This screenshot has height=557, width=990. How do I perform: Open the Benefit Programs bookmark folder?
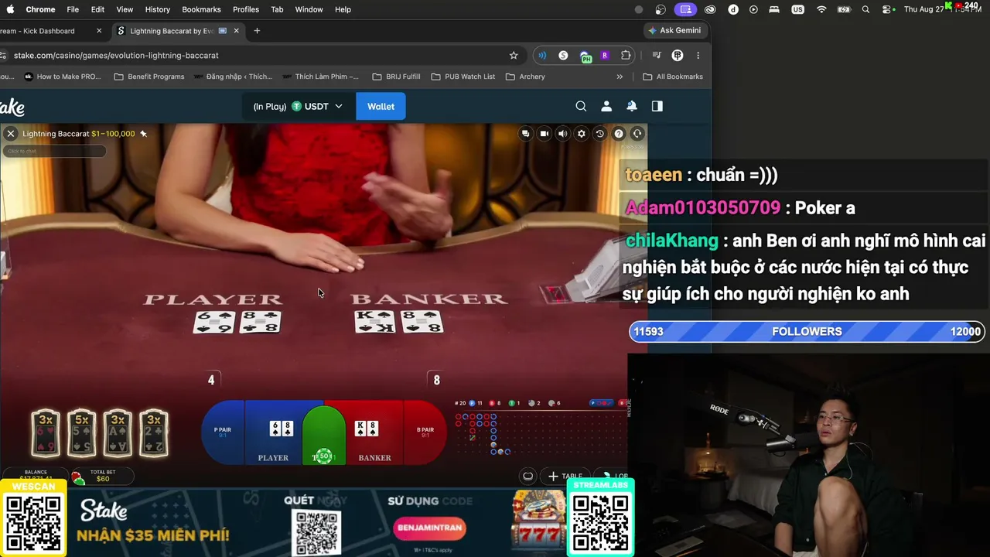149,77
